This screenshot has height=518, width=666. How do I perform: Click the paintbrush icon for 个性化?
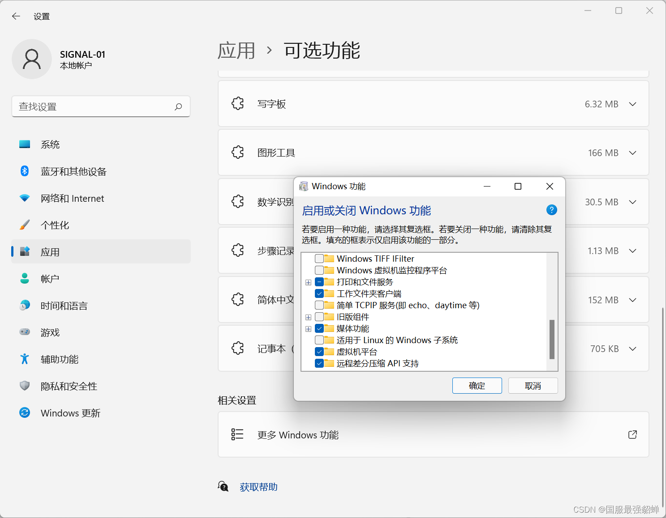(x=25, y=225)
